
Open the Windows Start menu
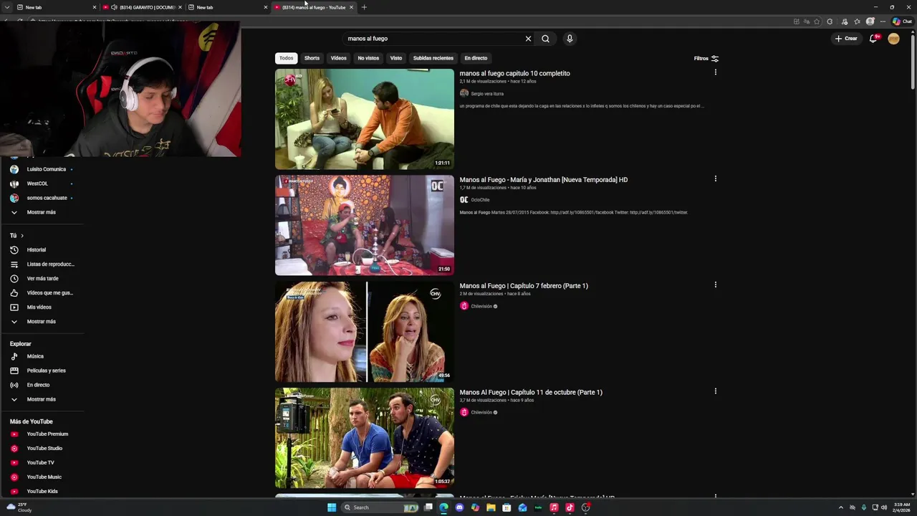(332, 507)
